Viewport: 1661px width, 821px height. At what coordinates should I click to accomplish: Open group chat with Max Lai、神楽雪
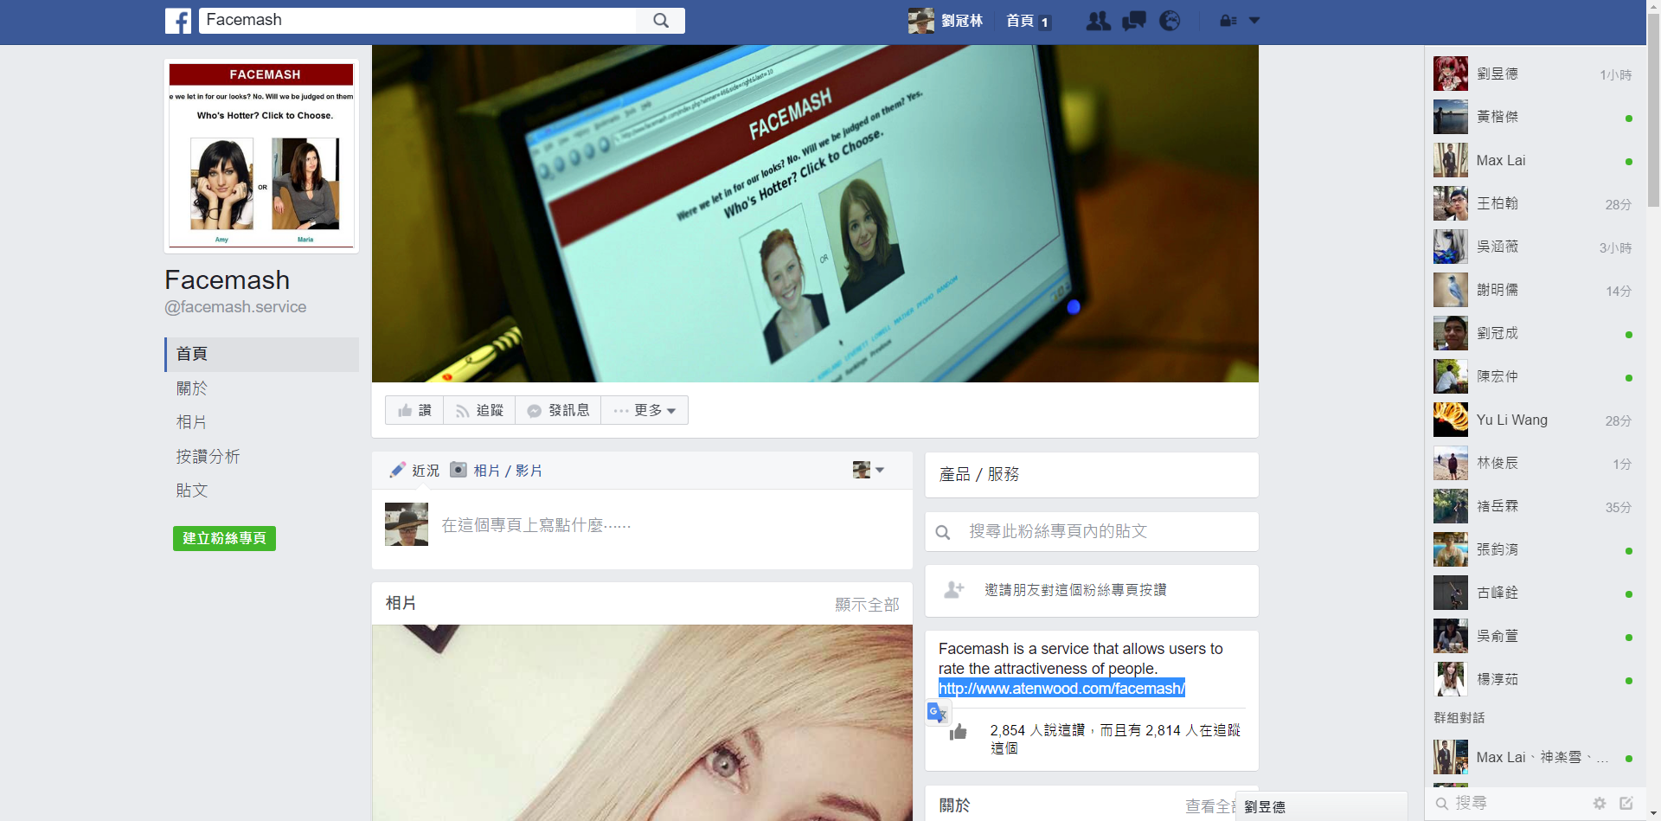tap(1535, 757)
